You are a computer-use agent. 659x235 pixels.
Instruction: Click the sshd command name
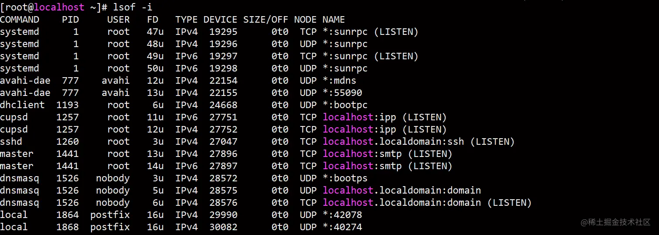coord(11,142)
